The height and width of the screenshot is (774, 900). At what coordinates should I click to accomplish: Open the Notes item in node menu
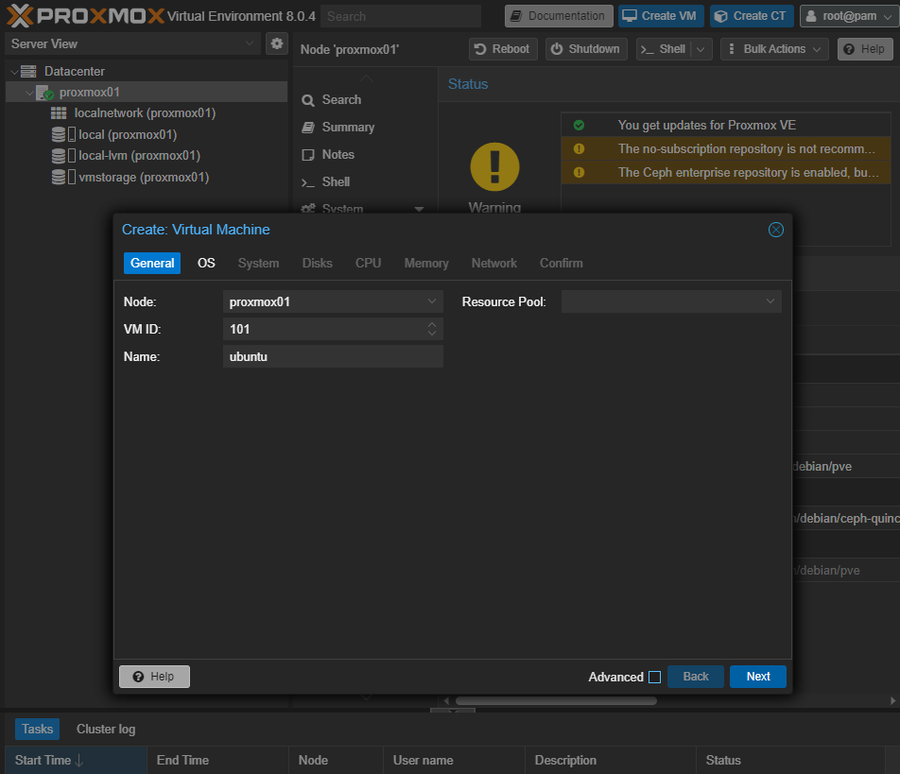[337, 154]
